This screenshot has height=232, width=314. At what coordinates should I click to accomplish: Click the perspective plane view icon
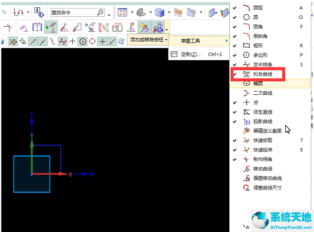point(141,13)
